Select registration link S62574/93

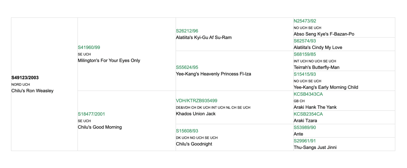pos(305,41)
